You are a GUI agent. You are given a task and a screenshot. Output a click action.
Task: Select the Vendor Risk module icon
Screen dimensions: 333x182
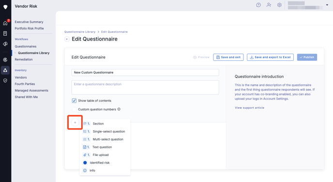pos(5,70)
